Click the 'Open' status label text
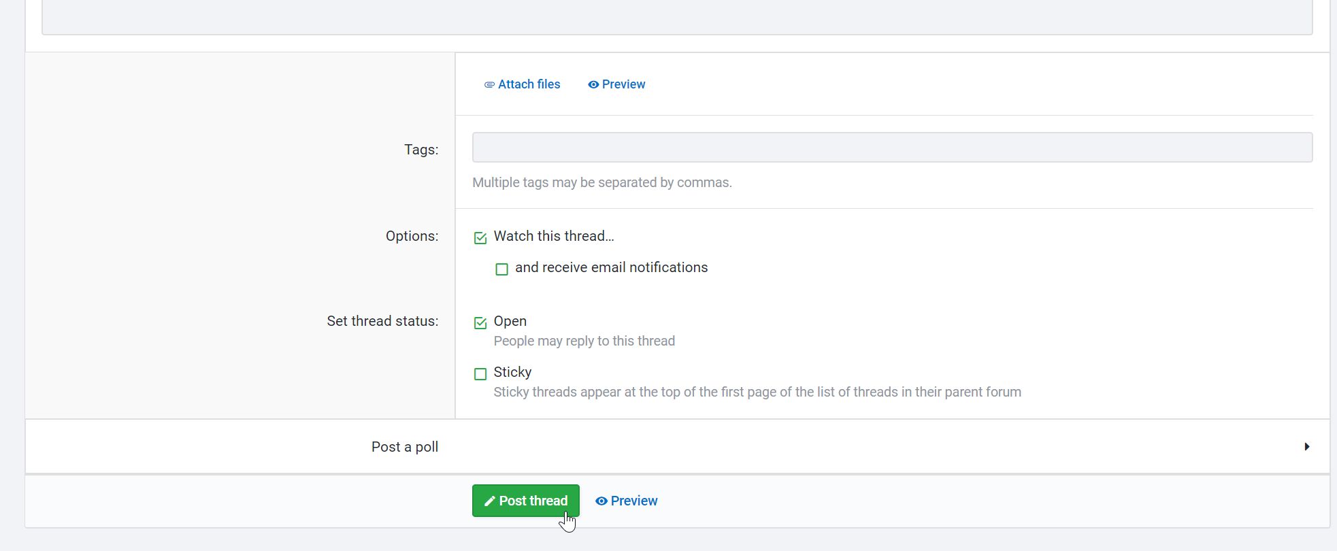 tap(510, 321)
